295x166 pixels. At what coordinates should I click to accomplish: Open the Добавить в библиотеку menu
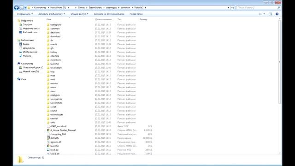[x=52, y=14]
